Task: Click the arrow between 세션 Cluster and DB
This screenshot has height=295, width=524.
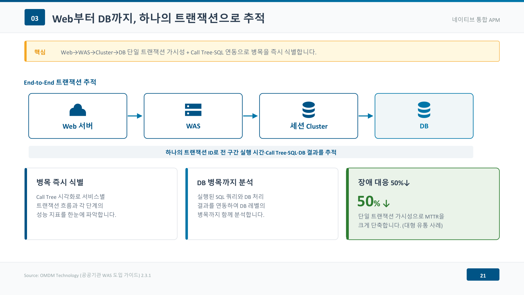Action: pos(366,116)
